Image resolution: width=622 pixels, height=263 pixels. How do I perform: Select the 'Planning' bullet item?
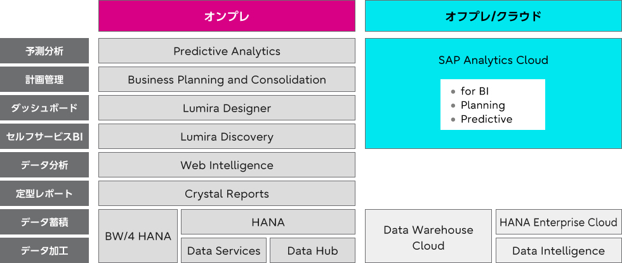[x=479, y=105]
